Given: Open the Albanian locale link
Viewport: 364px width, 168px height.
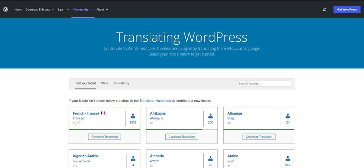Looking at the screenshot, I should coord(235,113).
